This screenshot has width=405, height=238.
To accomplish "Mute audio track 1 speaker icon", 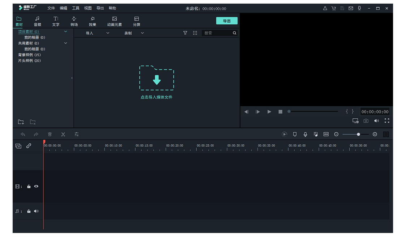I will pos(36,211).
